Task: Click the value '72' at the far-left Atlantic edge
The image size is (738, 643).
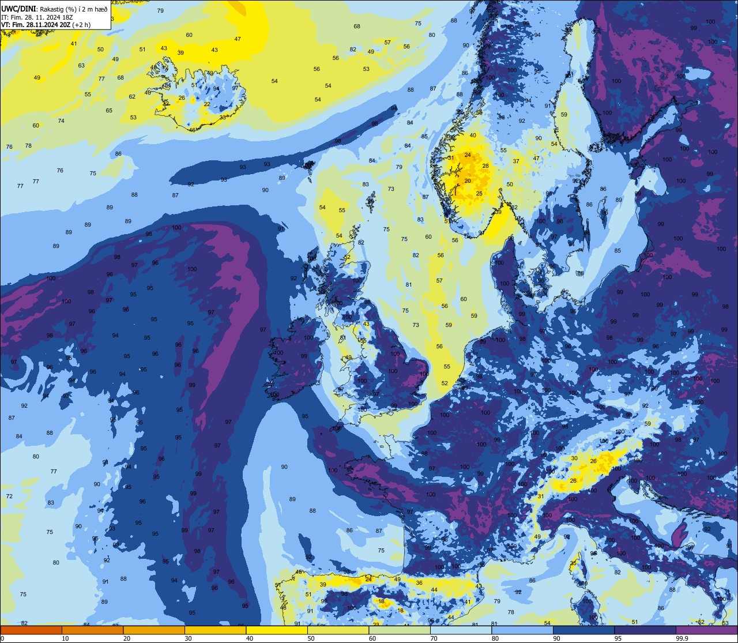Action: [x=9, y=497]
